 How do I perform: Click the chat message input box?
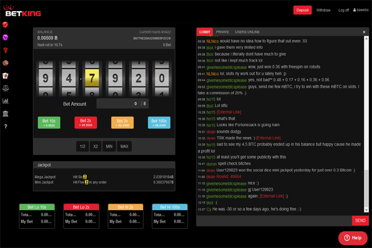point(274,221)
